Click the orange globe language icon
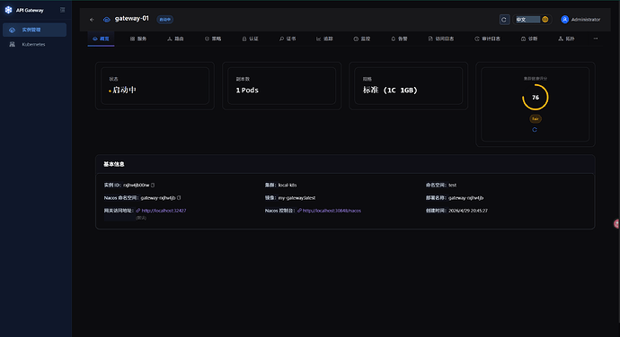 tap(545, 20)
